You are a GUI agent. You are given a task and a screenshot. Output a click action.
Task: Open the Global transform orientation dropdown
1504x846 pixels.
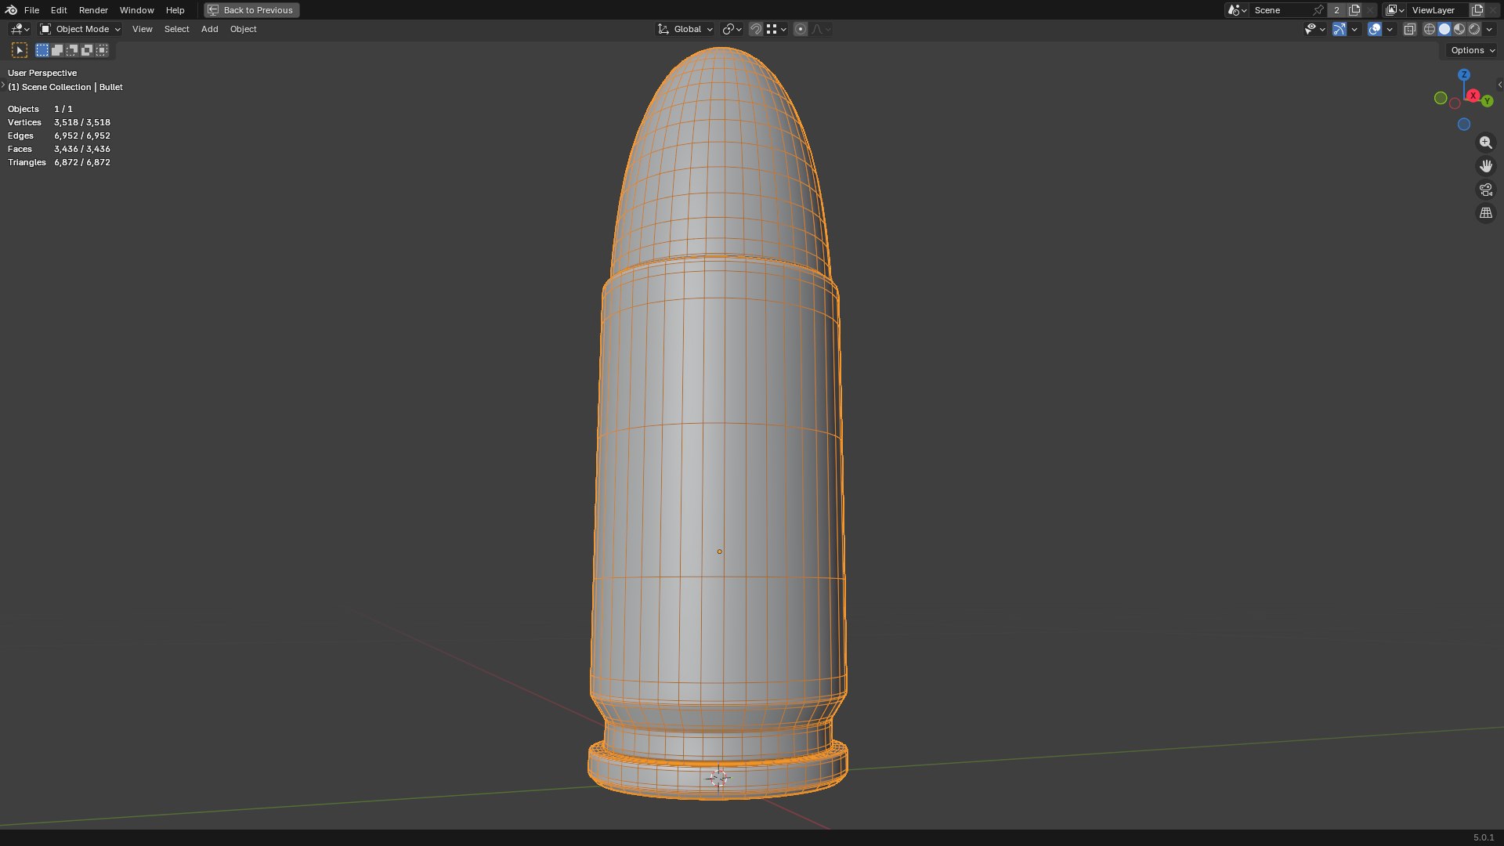685,29
